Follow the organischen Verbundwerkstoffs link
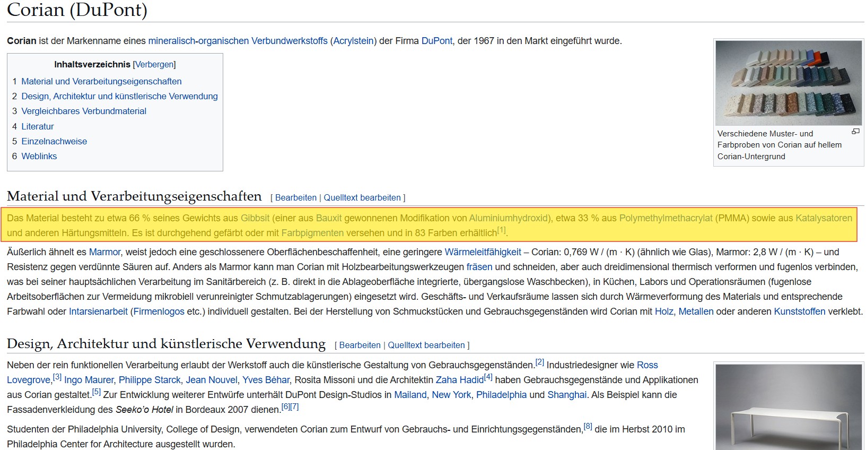This screenshot has height=450, width=866. (263, 41)
